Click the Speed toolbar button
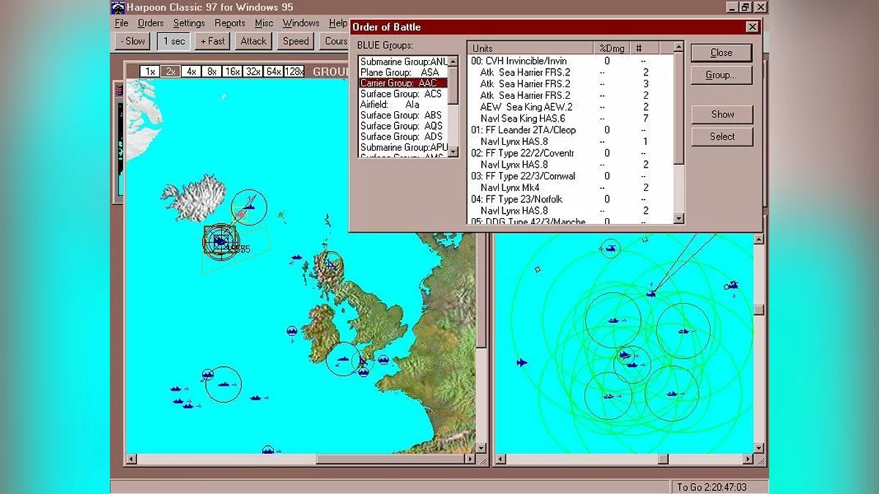The height and width of the screenshot is (494, 879). [296, 41]
